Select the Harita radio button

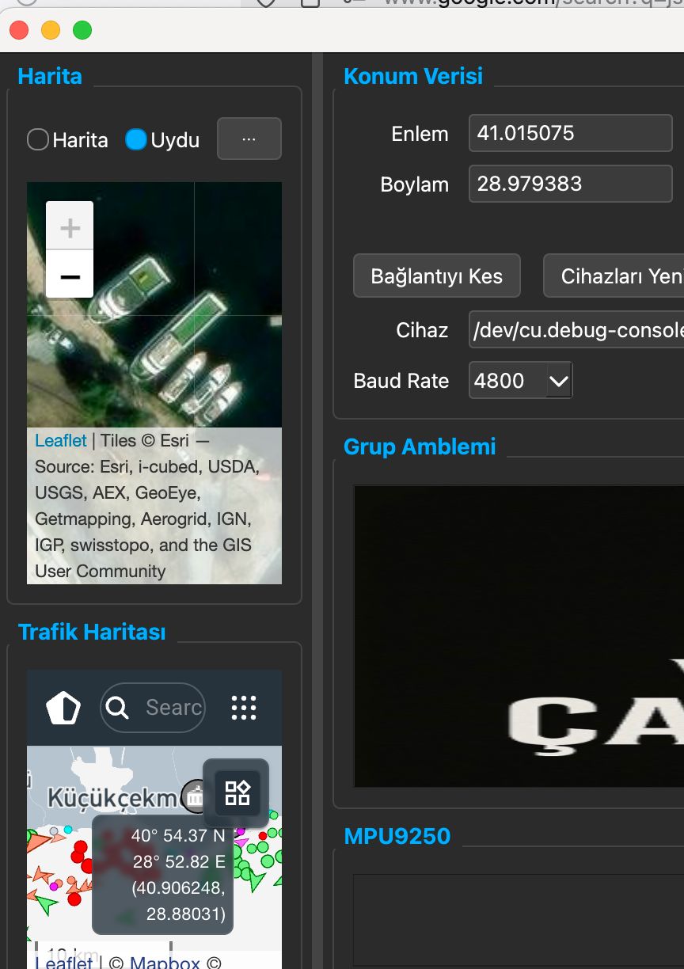(38, 140)
